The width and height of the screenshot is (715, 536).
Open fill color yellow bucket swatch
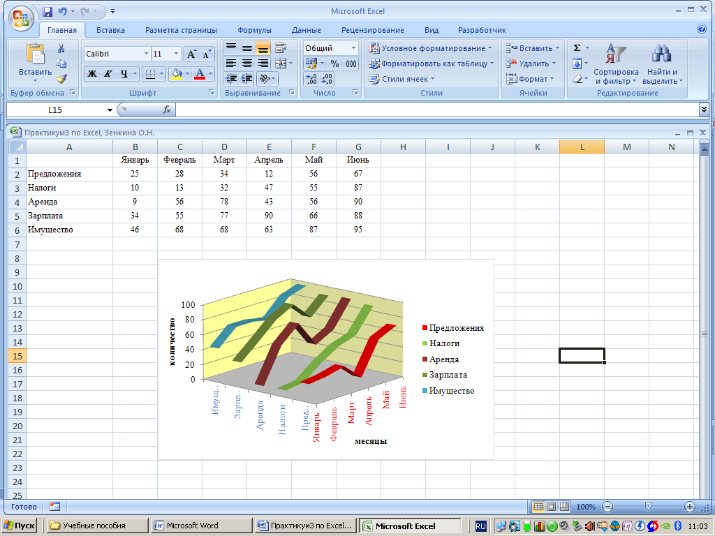tap(177, 74)
